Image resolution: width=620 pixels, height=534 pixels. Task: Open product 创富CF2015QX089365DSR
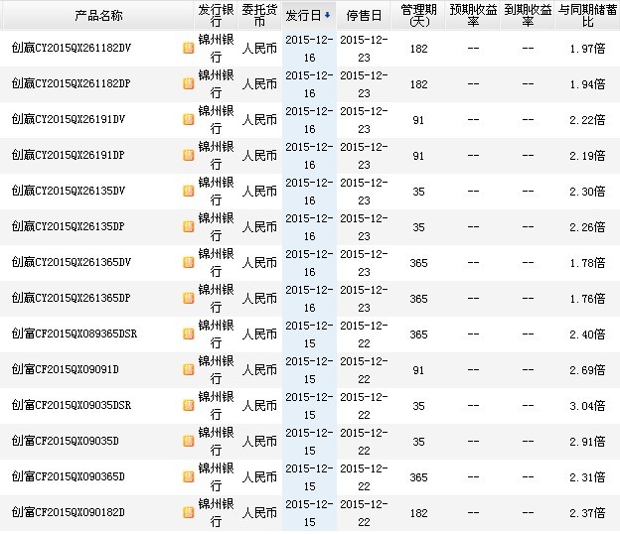coord(75,334)
